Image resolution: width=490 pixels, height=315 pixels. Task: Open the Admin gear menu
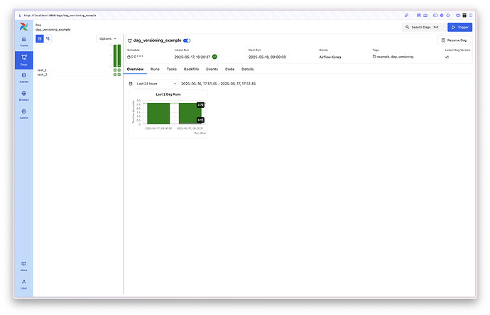[24, 112]
